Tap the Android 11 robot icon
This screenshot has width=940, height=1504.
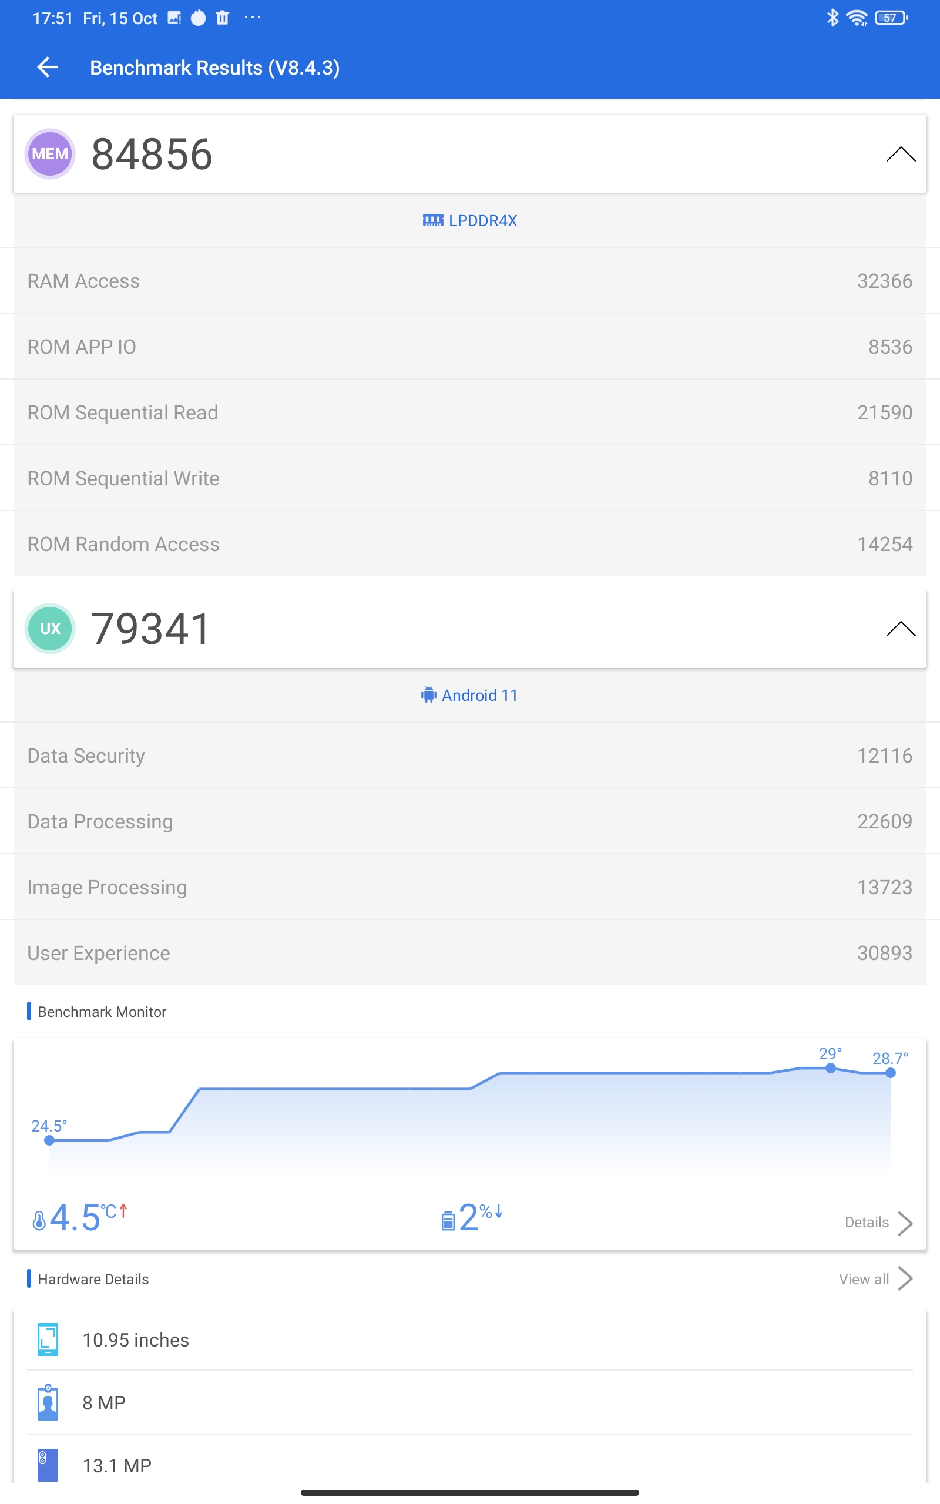(x=428, y=695)
